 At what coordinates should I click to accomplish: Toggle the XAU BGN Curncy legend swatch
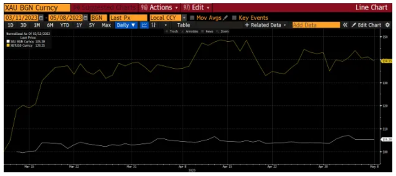8,41
